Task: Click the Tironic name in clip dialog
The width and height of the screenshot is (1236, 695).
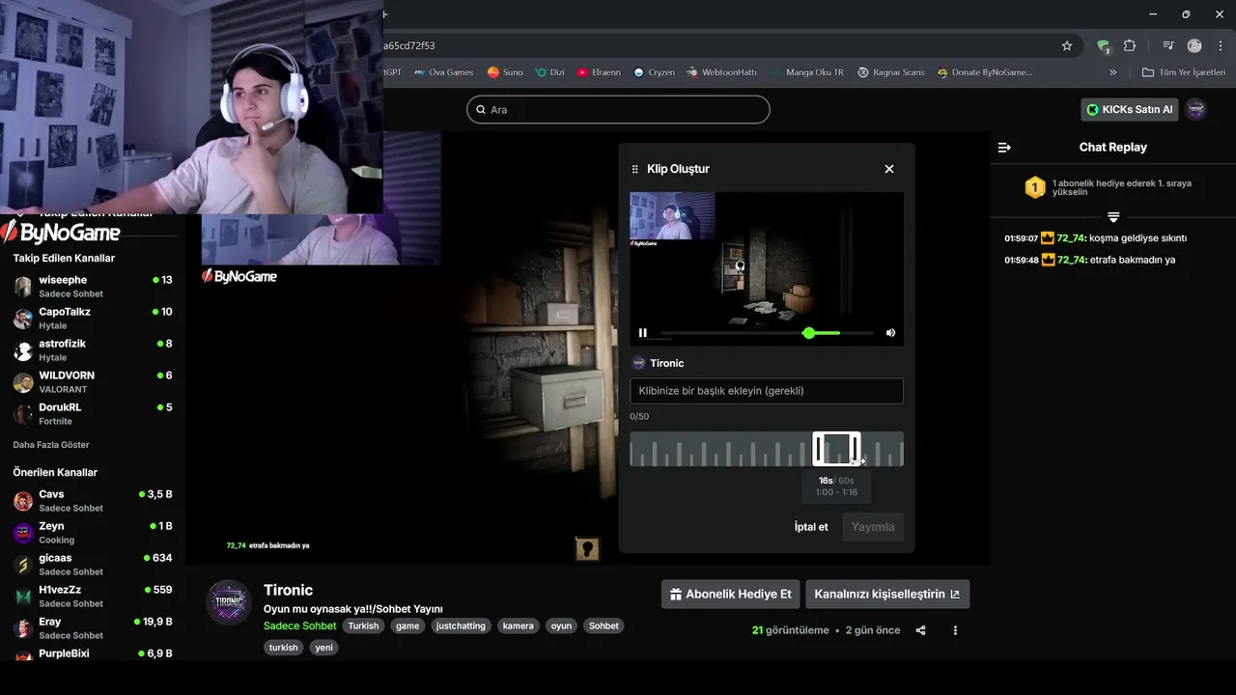Action: pyautogui.click(x=667, y=363)
